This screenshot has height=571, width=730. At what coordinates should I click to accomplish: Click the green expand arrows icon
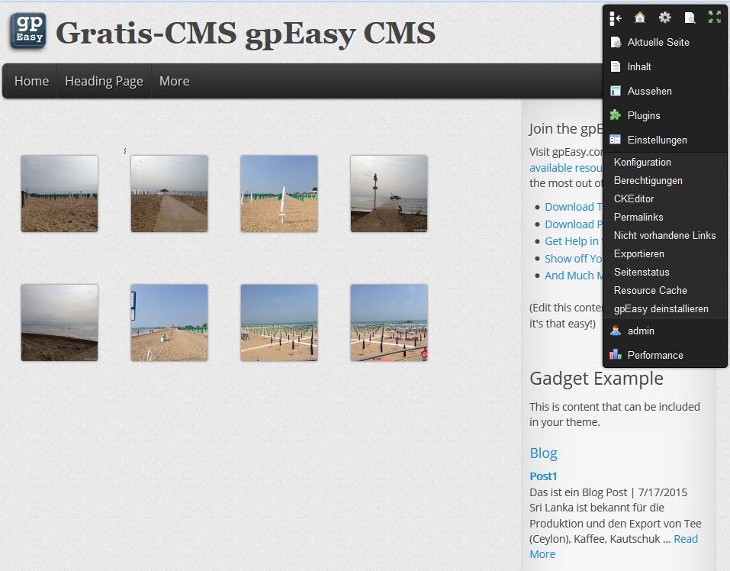pyautogui.click(x=715, y=18)
